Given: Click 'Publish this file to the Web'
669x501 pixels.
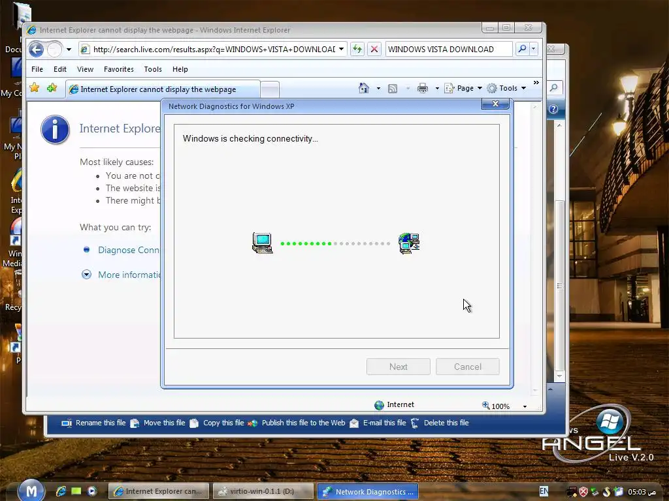Looking at the screenshot, I should (296, 423).
